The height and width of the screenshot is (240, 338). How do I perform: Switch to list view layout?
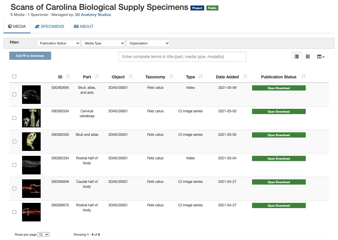coord(296,57)
